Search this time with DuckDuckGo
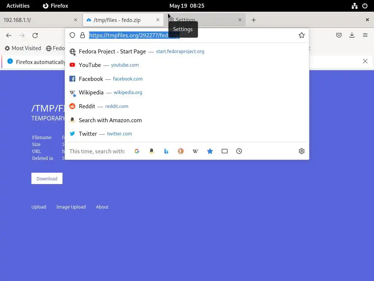The image size is (374, 281). tap(181, 151)
